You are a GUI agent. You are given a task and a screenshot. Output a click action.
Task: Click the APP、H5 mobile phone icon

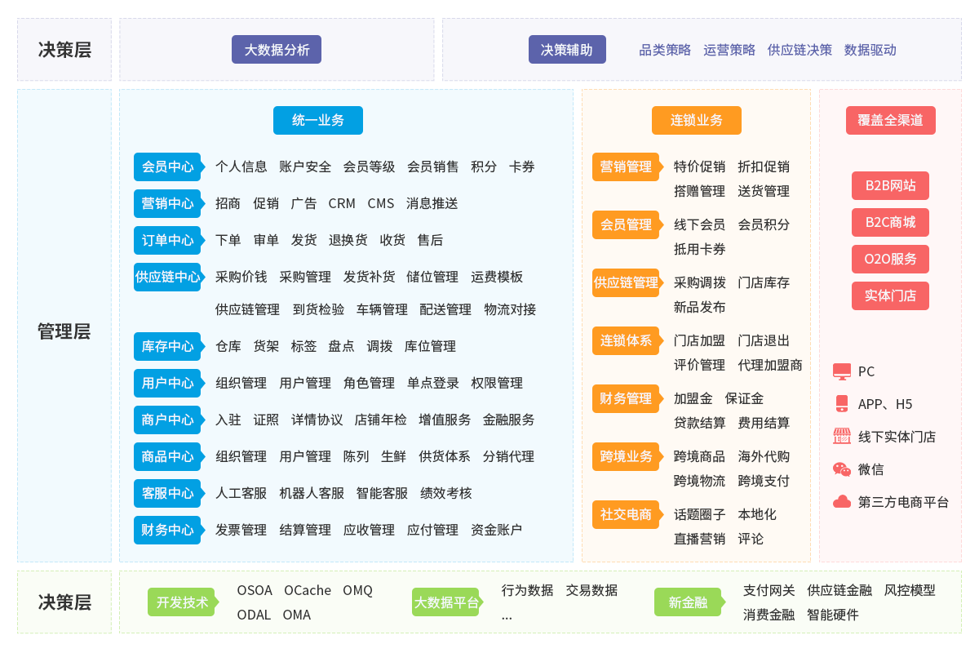841,404
